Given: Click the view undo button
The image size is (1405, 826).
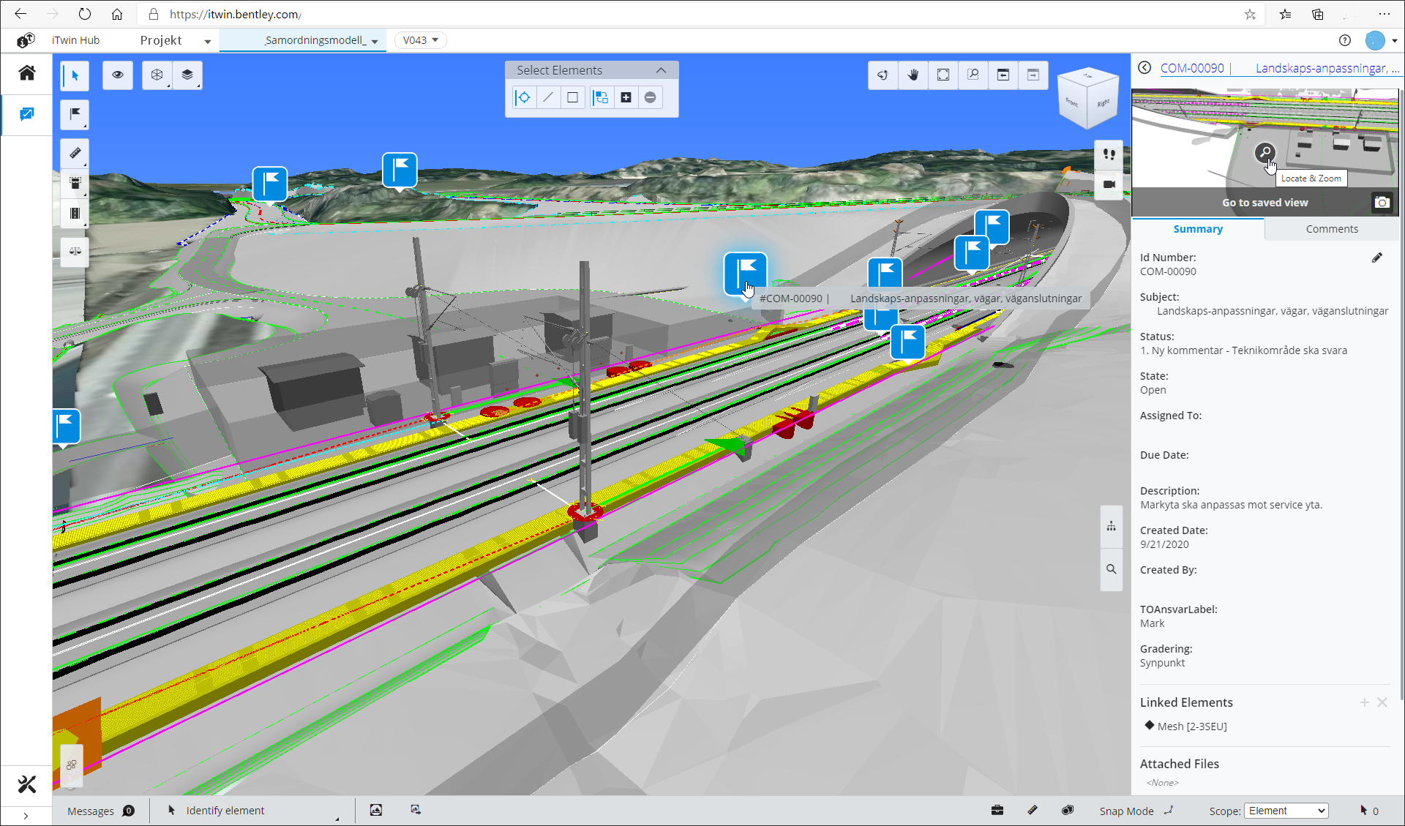Looking at the screenshot, I should 1003,75.
